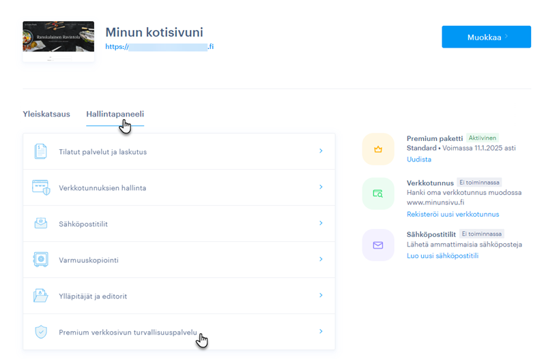Expand Verkkotunnuksien hallinta chevron arrow
Screen dimensions: 546x359
point(321,187)
